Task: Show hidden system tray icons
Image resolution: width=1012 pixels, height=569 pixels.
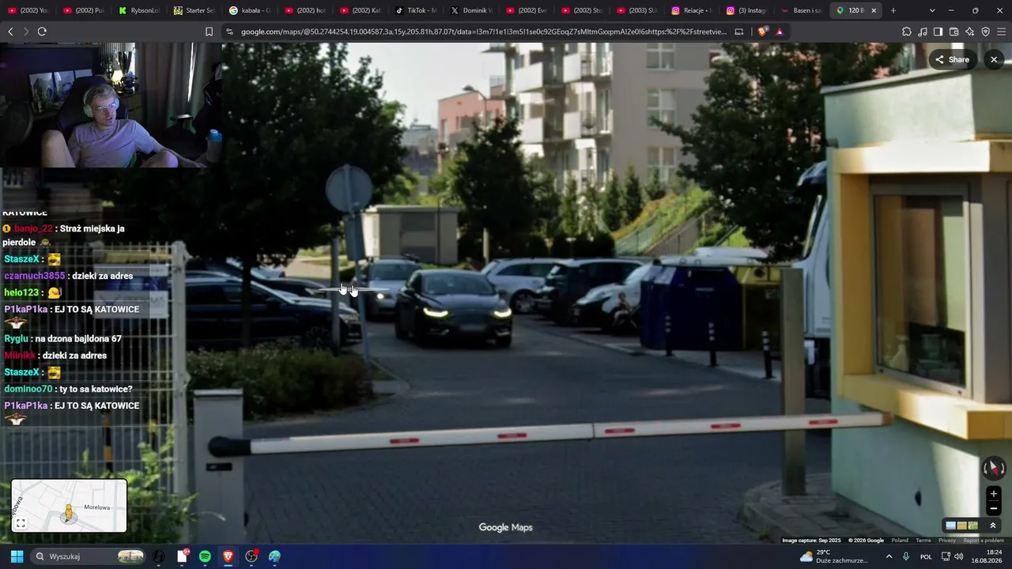Action: pos(889,556)
